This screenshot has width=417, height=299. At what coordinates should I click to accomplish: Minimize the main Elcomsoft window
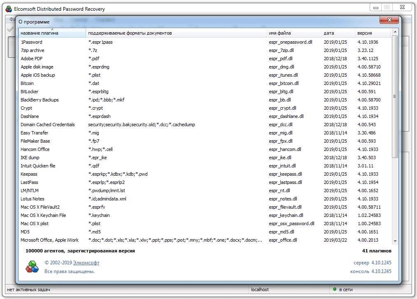[x=376, y=7]
